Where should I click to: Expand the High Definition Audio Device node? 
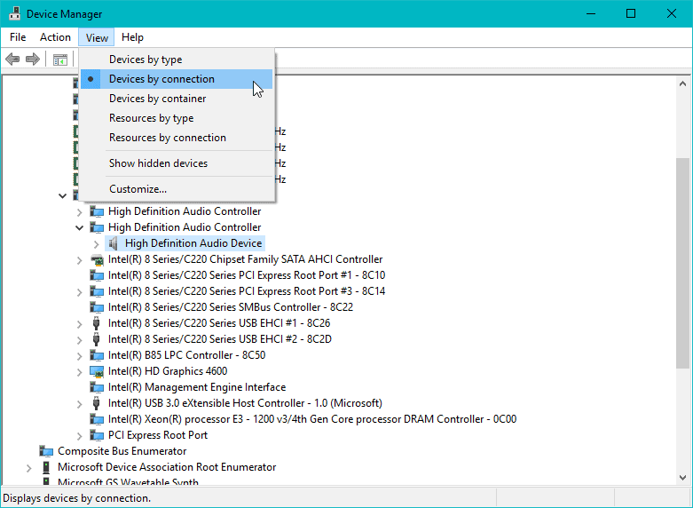click(97, 244)
